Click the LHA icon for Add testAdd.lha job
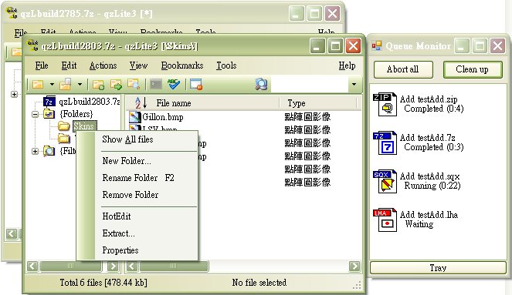The height and width of the screenshot is (295, 512). [x=385, y=220]
